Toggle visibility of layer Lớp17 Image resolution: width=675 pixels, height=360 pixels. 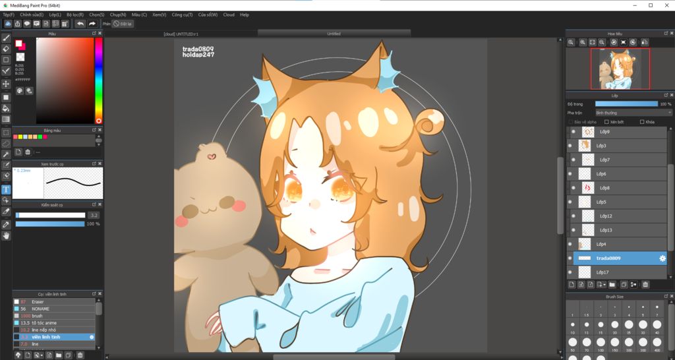(570, 272)
